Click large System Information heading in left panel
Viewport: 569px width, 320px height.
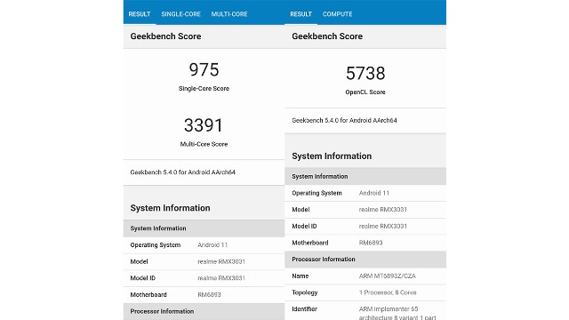point(170,208)
